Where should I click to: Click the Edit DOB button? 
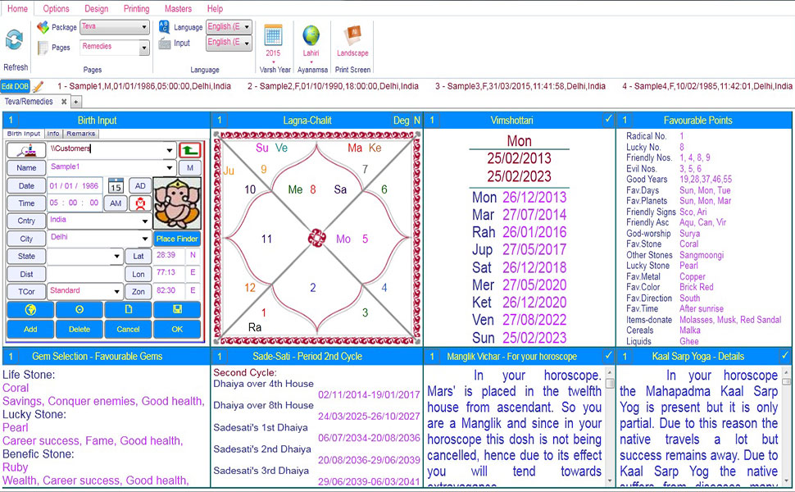(x=15, y=86)
